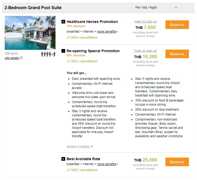197x180 pixels.
Task: Open the villa details link
Action: click(x=11, y=58)
